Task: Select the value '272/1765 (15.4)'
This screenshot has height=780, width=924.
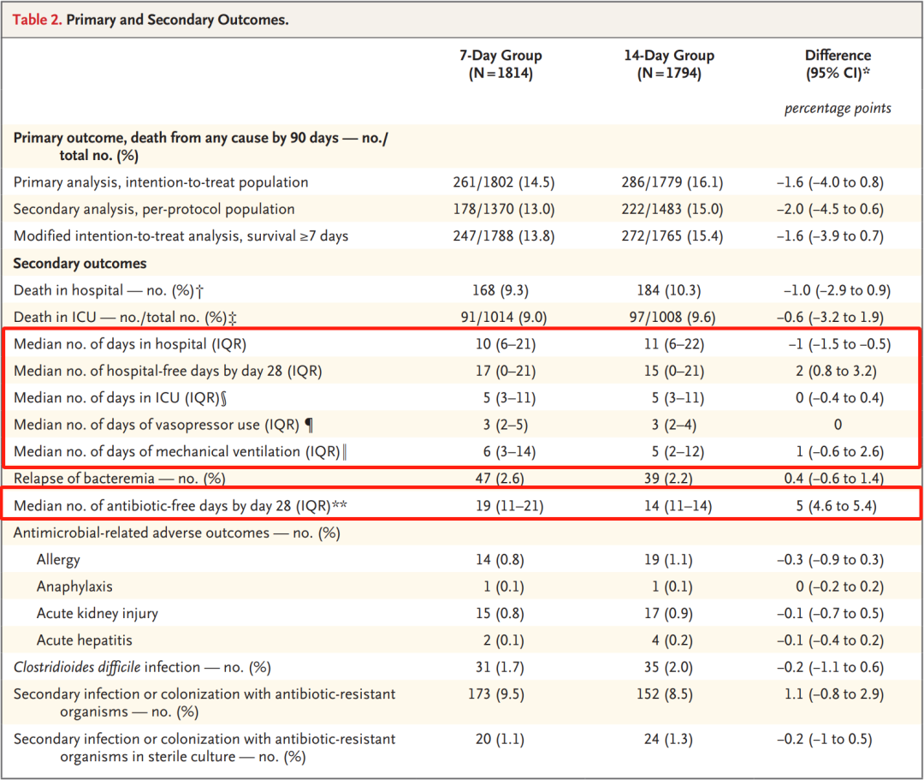Action: [x=672, y=235]
